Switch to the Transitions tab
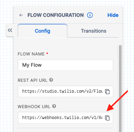This screenshot has height=132, width=134. (x=93, y=31)
